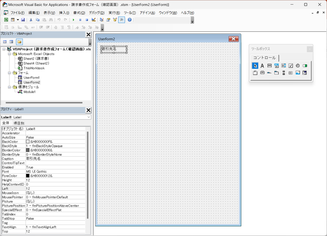Select UserForm1 in the project tree
Screen dimensions: 327x236
point(31,78)
